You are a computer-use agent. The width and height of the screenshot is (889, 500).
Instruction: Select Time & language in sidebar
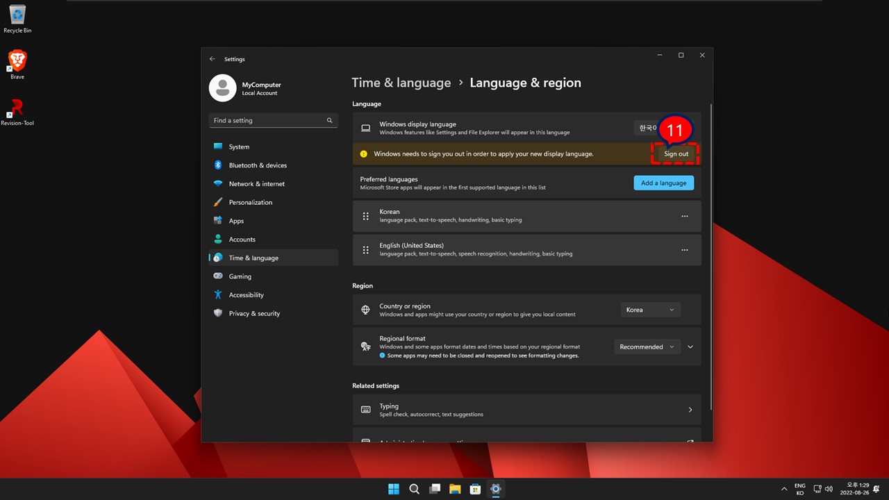273,258
